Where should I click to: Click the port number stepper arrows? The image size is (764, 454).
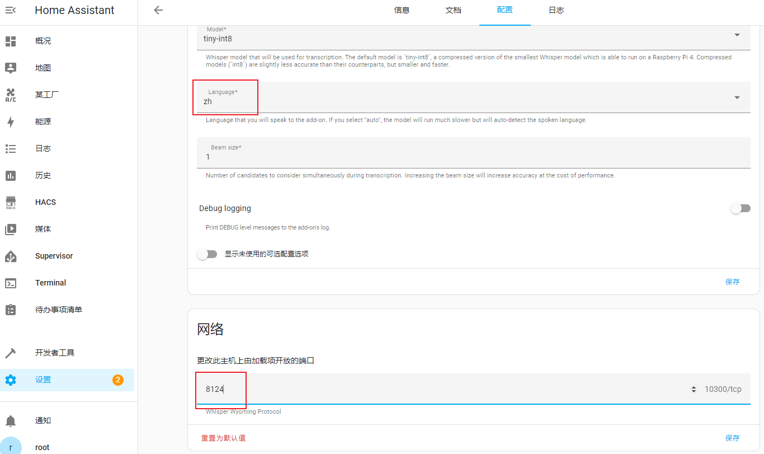click(694, 389)
